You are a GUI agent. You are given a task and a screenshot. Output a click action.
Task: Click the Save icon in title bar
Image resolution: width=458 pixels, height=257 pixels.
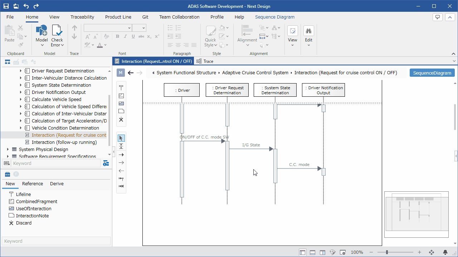(6, 6)
